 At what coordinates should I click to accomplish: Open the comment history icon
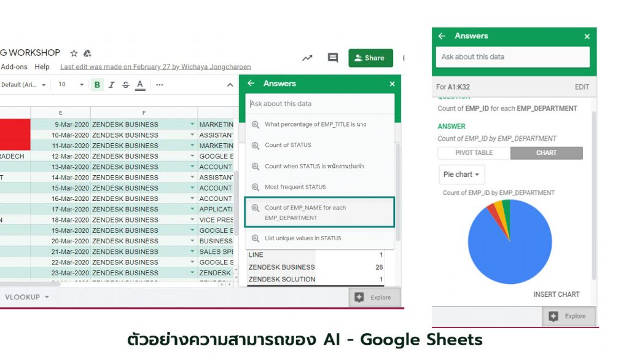332,58
